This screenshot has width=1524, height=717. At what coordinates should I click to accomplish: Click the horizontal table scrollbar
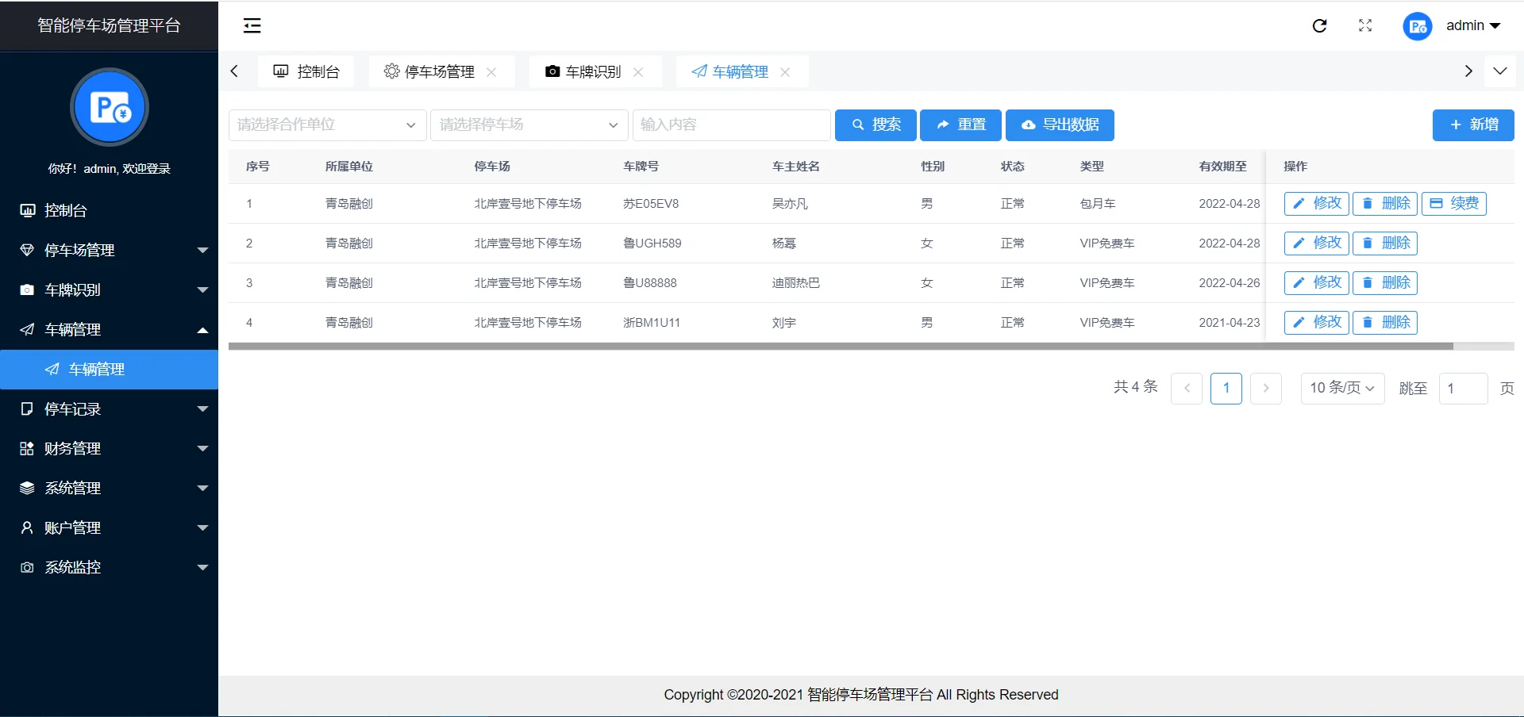coord(841,347)
